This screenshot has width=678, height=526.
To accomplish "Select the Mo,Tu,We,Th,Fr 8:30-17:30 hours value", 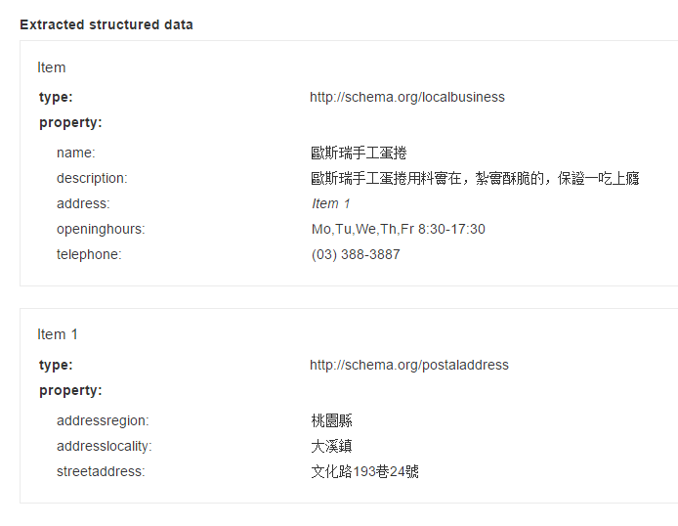I will point(398,229).
